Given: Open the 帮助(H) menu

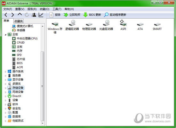Looking at the screenshot, I should [x=69, y=9].
